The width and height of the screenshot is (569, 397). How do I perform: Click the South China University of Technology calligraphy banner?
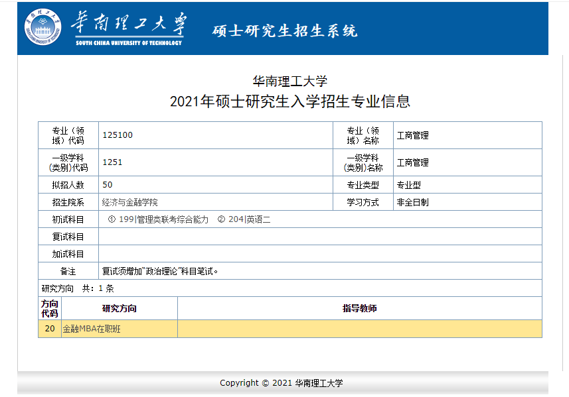[129, 28]
